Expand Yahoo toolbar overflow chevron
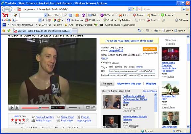The height and width of the screenshot is (134, 191). [187, 15]
